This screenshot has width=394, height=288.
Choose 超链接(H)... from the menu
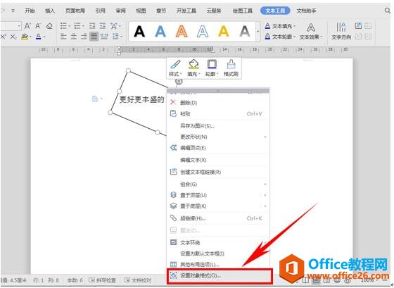[218, 218]
